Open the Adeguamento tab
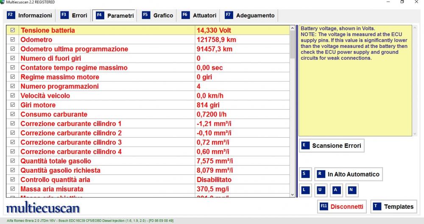 click(x=250, y=15)
